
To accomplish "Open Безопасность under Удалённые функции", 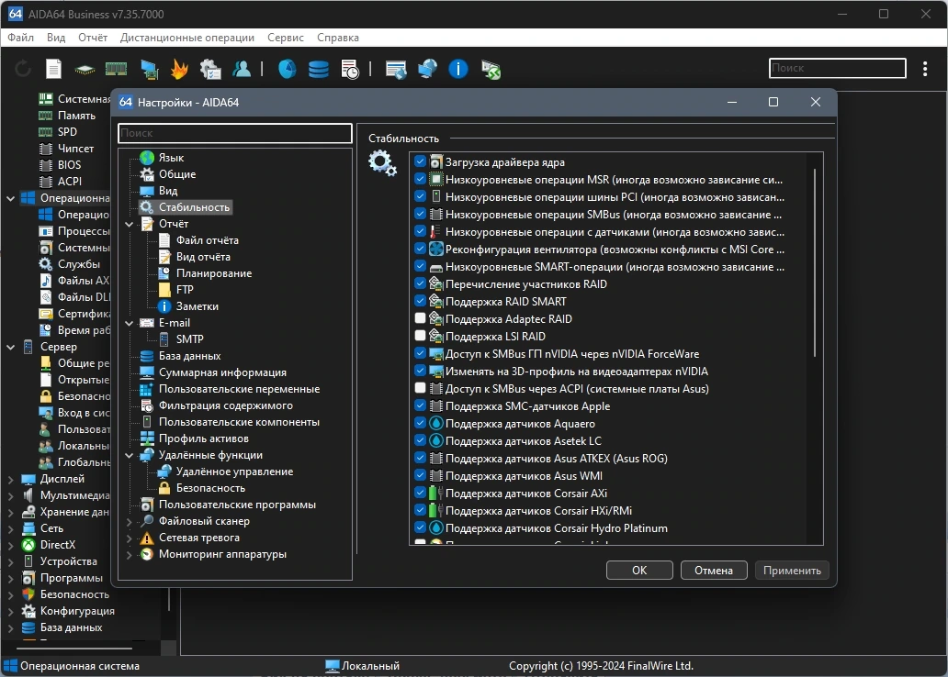I will [210, 488].
